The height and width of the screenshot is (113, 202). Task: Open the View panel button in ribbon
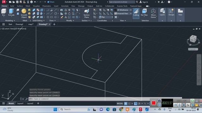pyautogui.click(x=180, y=13)
